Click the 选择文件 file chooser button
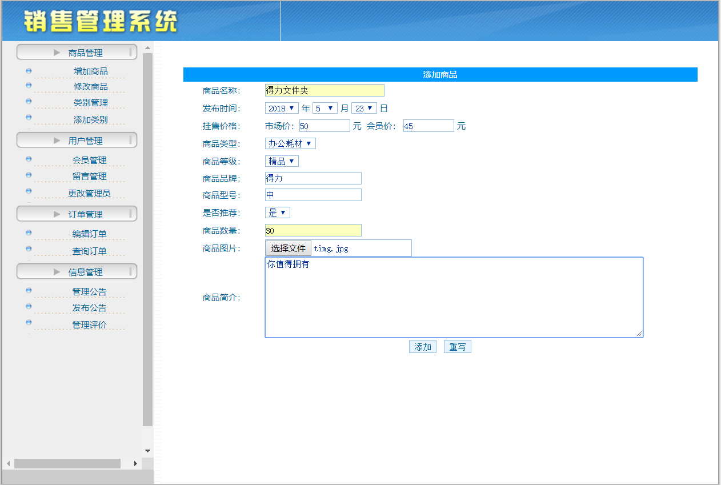 289,248
